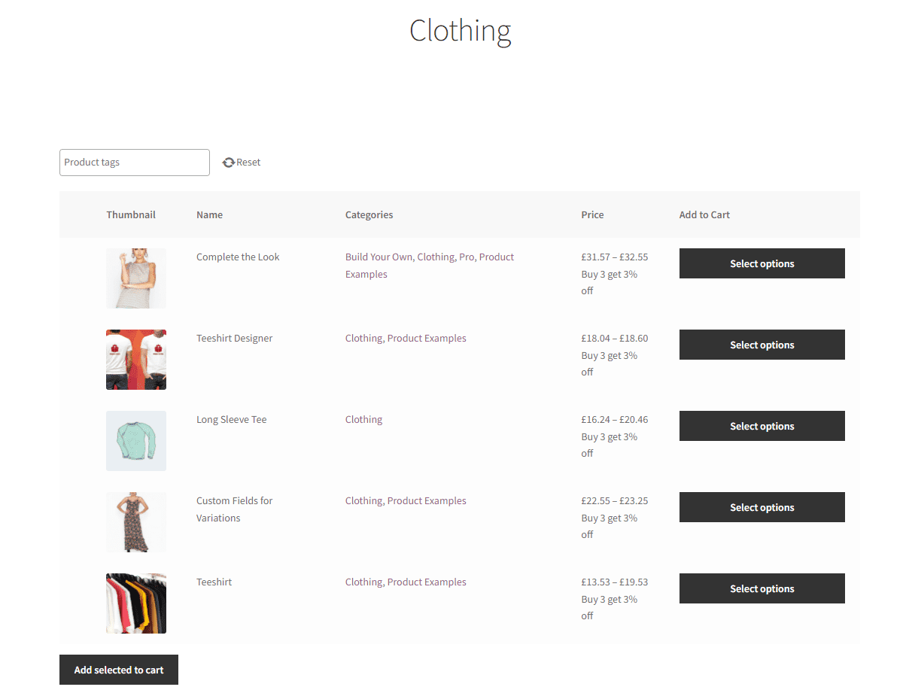Open the Teeshirt Designer product link
Image resolution: width=906 pixels, height=693 pixels.
[x=234, y=339]
